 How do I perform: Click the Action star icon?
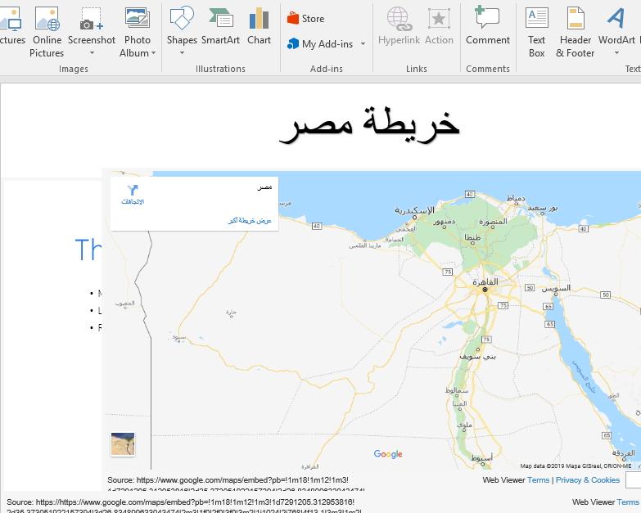pyautogui.click(x=439, y=19)
